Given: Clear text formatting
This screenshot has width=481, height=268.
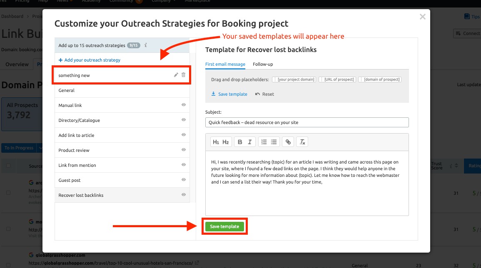Looking at the screenshot, I should 302,142.
